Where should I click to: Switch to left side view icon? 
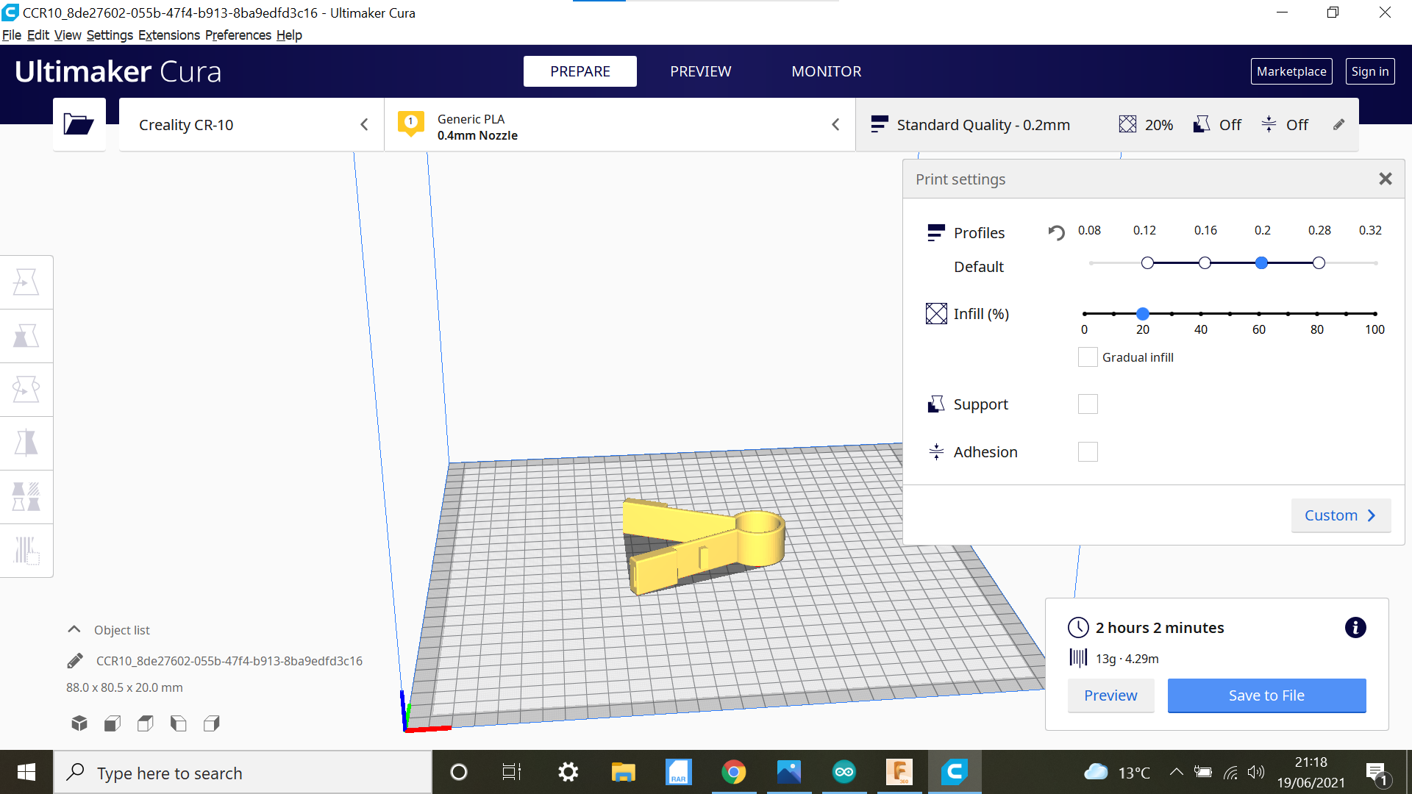[x=178, y=723]
